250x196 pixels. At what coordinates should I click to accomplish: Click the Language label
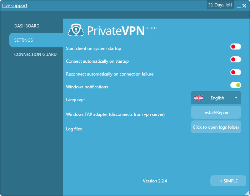coord(75,100)
